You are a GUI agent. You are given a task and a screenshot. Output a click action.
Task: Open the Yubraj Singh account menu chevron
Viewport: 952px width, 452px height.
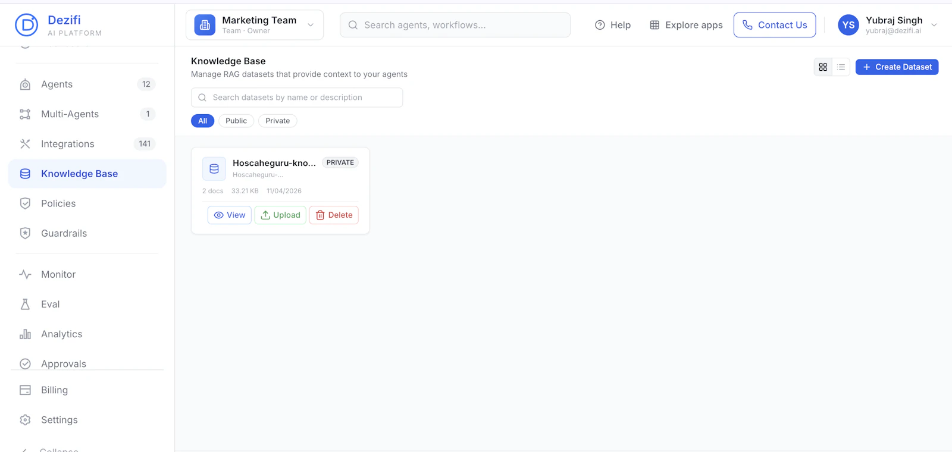(934, 25)
